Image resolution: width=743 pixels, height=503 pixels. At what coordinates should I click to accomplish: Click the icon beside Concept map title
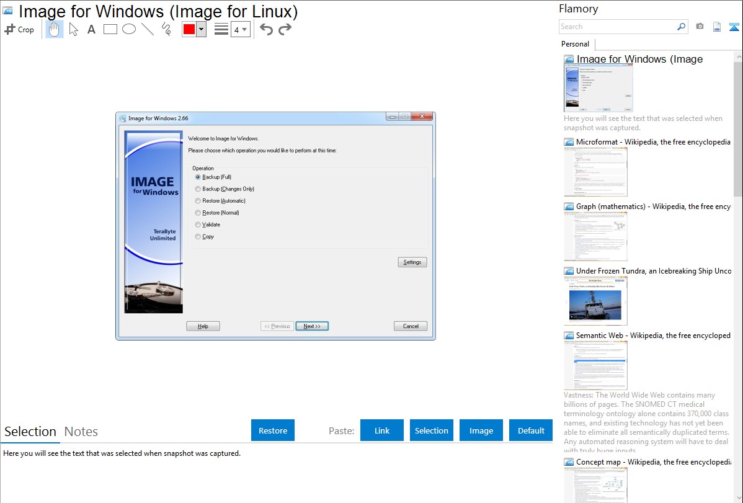coord(569,462)
